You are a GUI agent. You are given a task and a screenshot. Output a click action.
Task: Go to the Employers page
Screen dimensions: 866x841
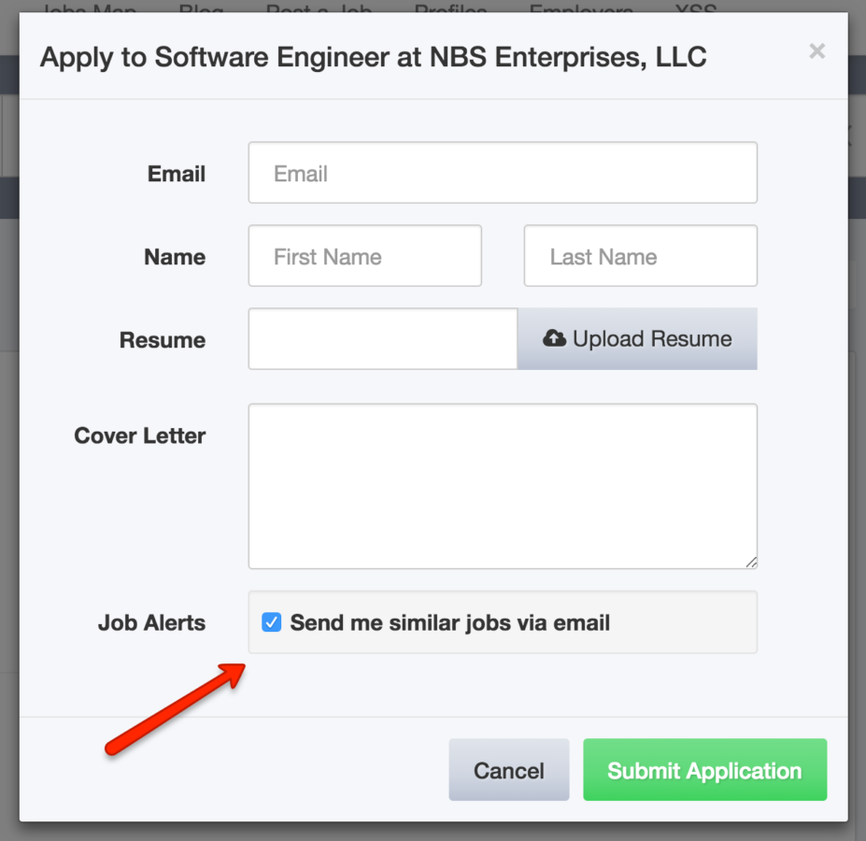[580, 9]
